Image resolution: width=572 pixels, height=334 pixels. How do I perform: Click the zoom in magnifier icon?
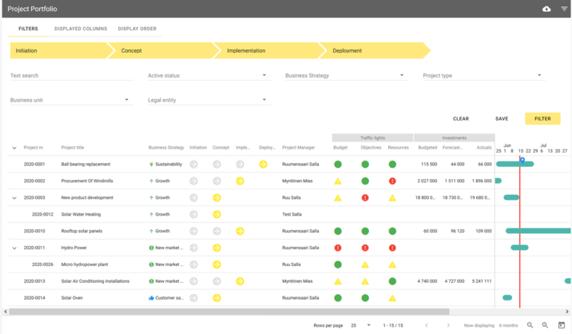point(546,325)
